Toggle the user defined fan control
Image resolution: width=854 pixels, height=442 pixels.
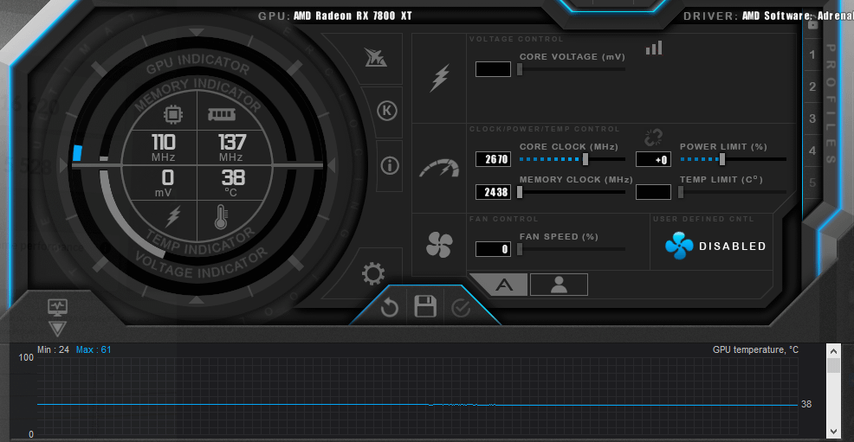(715, 246)
